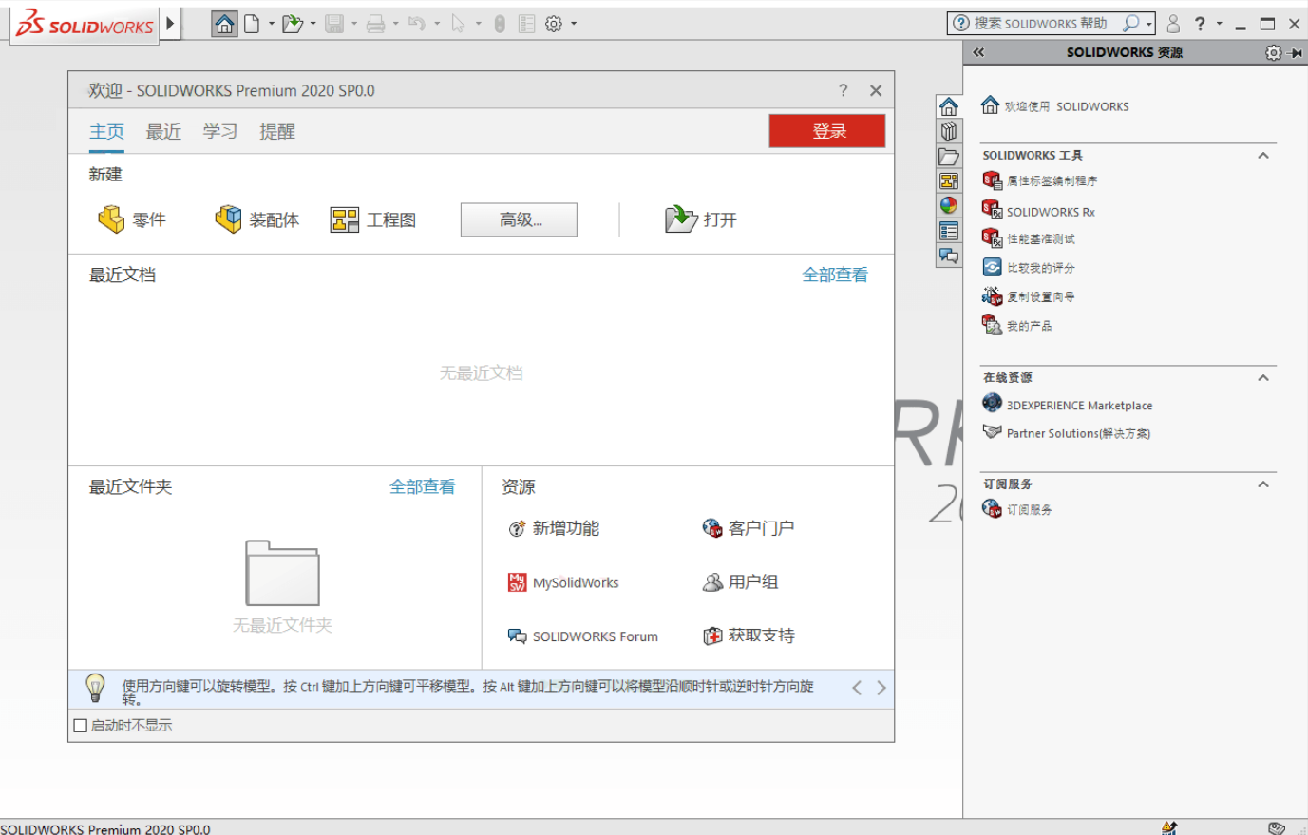Click the user login person icon
Viewport: 1308px width, 835px height.
(1173, 24)
